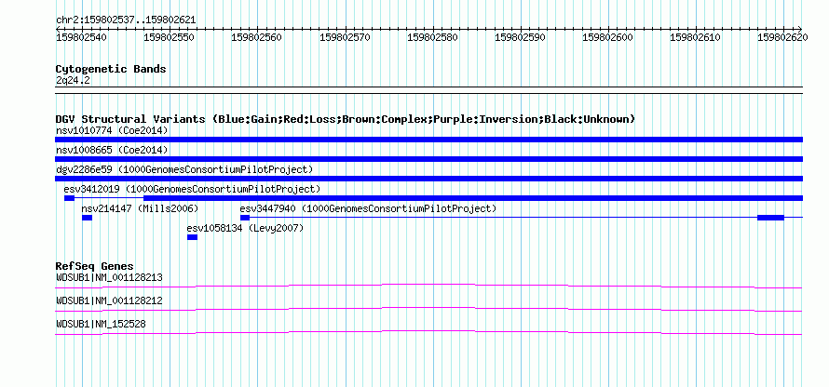Open gene label WDSUB1|NM_152528

click(x=101, y=324)
